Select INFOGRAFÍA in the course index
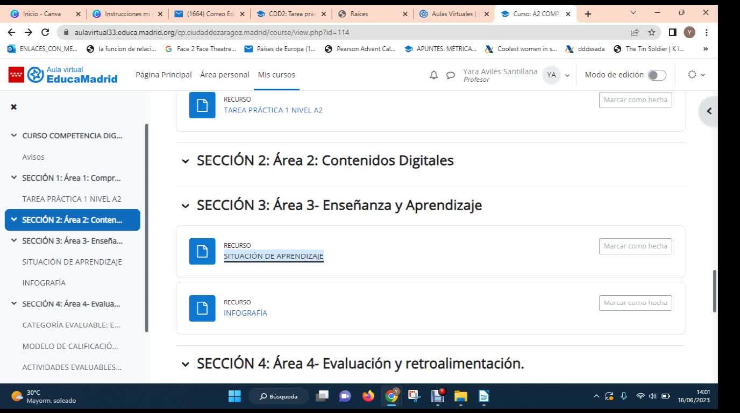The height and width of the screenshot is (413, 740). 44,283
